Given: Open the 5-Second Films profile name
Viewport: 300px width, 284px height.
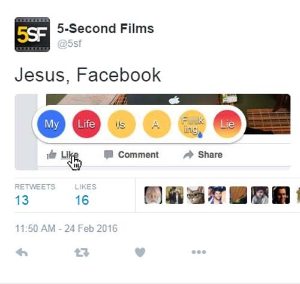Looking at the screenshot, I should coord(106,28).
